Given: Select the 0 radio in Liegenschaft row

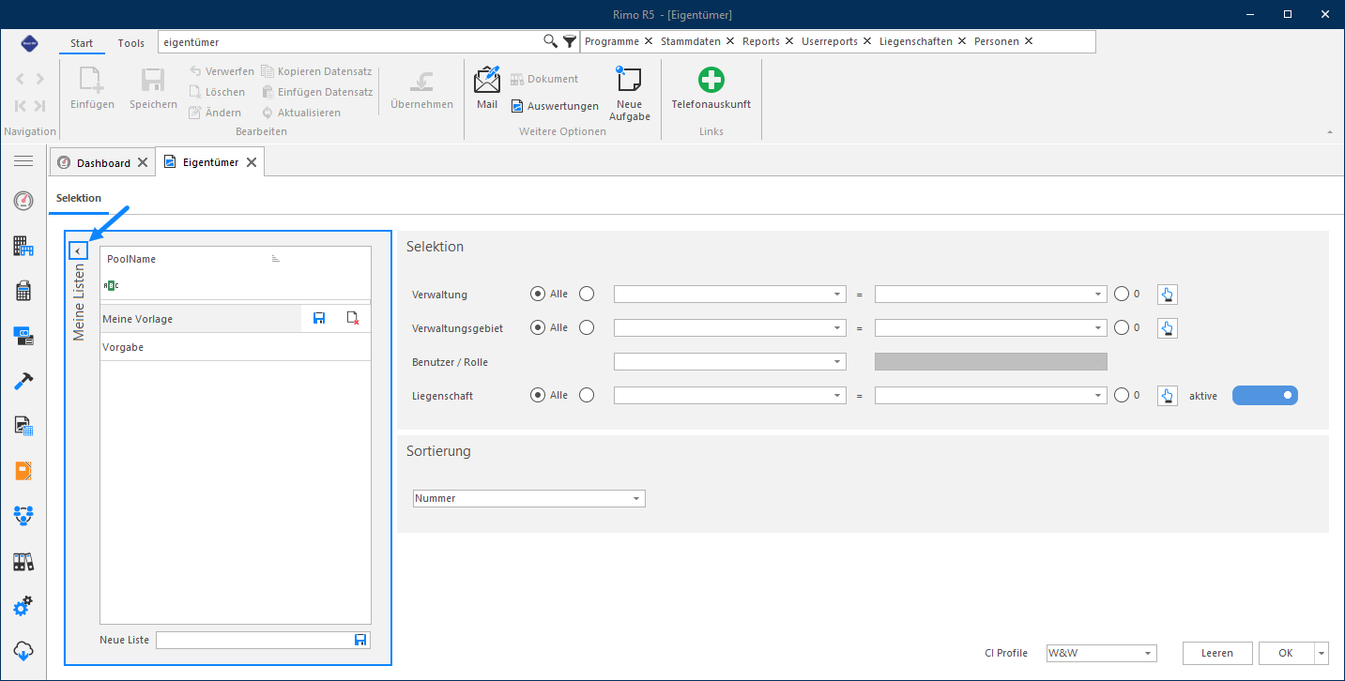Looking at the screenshot, I should tap(1122, 395).
